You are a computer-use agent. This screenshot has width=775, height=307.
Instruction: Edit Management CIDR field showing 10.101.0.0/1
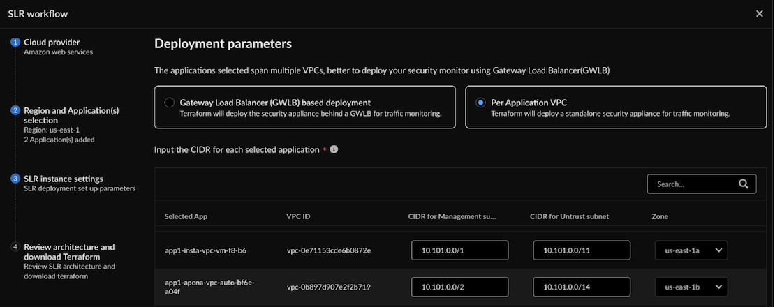click(x=459, y=250)
